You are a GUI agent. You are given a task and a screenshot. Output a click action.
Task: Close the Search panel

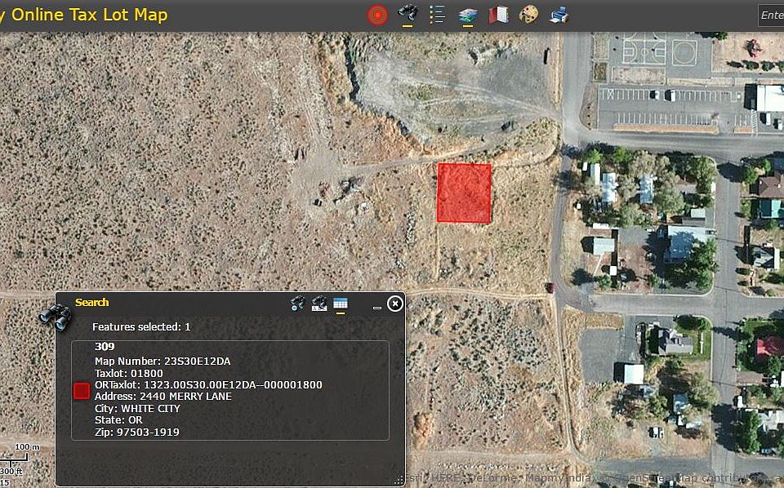(395, 304)
